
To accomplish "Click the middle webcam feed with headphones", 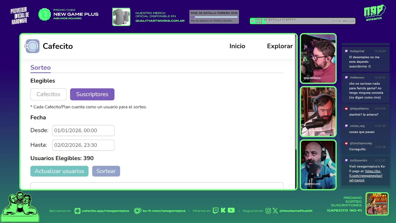I will point(318,111).
